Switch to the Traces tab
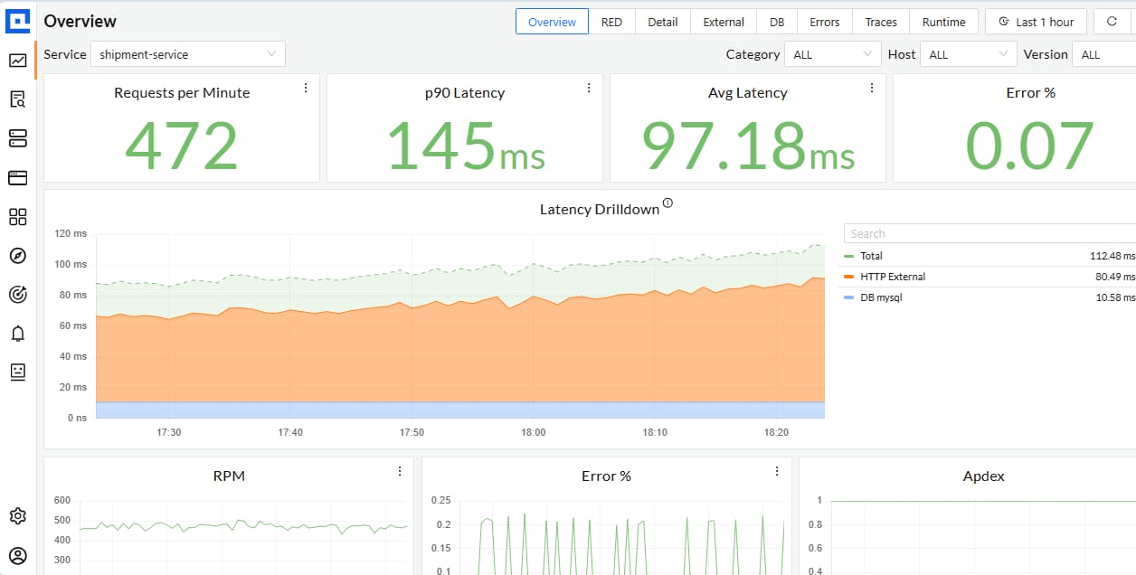Image resolution: width=1136 pixels, height=575 pixels. 880,21
